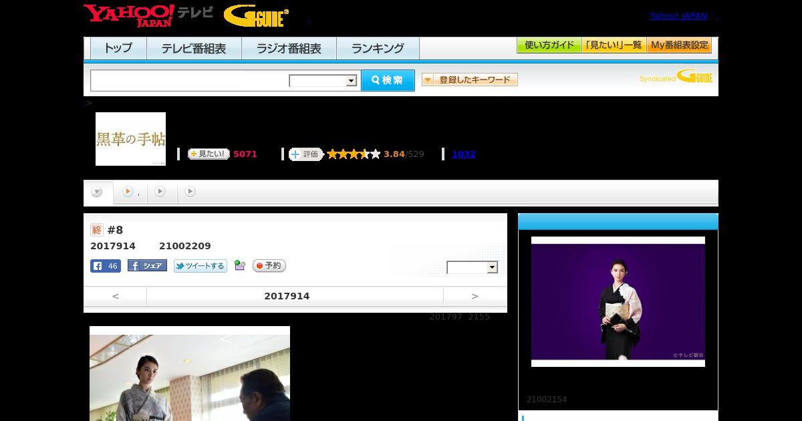Focus the program search text field

tap(189, 80)
